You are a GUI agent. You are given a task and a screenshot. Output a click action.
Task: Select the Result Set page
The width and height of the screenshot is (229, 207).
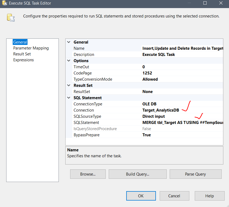[x=22, y=54]
